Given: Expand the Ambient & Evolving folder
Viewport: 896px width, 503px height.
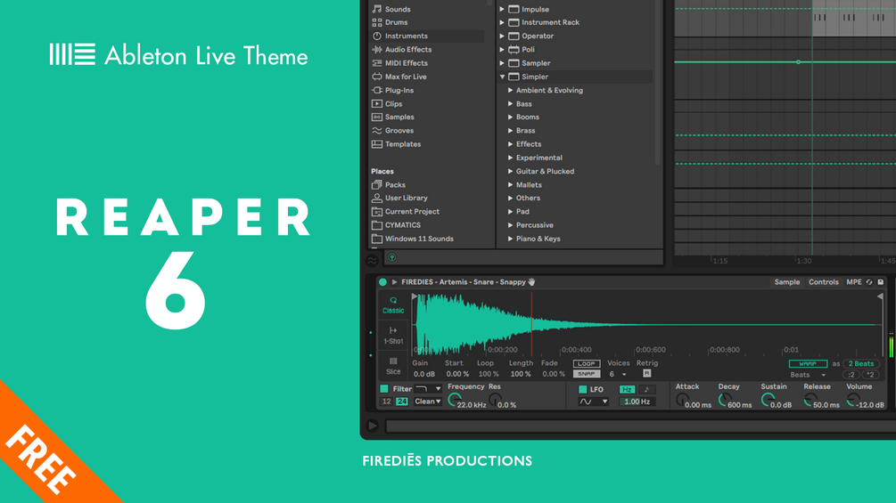Looking at the screenshot, I should coord(510,91).
